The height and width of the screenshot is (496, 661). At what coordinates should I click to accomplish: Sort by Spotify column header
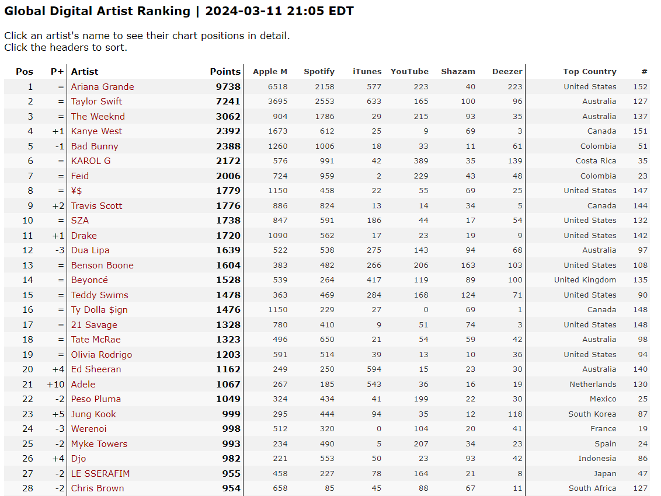[x=319, y=72]
